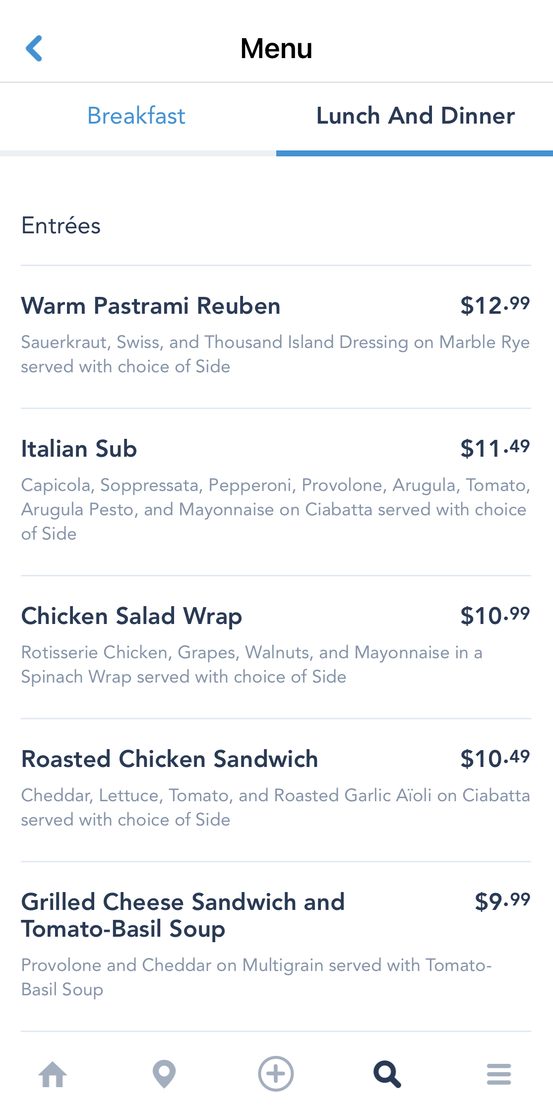The image size is (553, 1109).
Task: Click the $11.49 Italian Sub price
Action: point(494,448)
